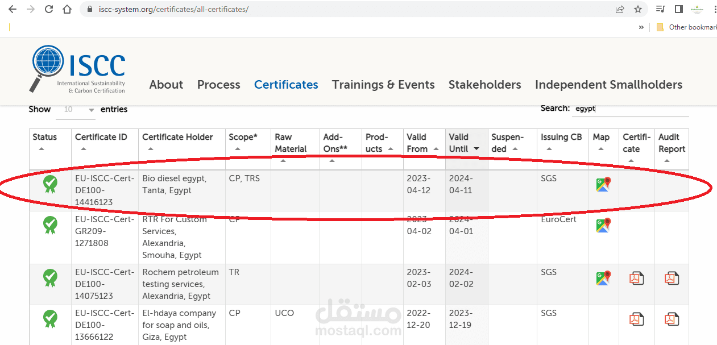Go back with the browser back arrow
This screenshot has height=345, width=717.
[x=13, y=9]
